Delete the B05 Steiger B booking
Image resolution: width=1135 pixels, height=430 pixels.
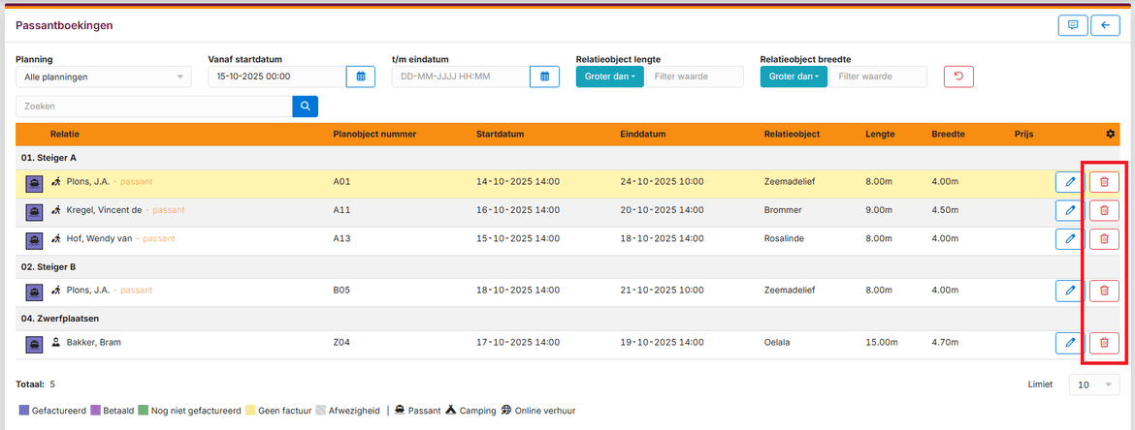pyautogui.click(x=1104, y=290)
